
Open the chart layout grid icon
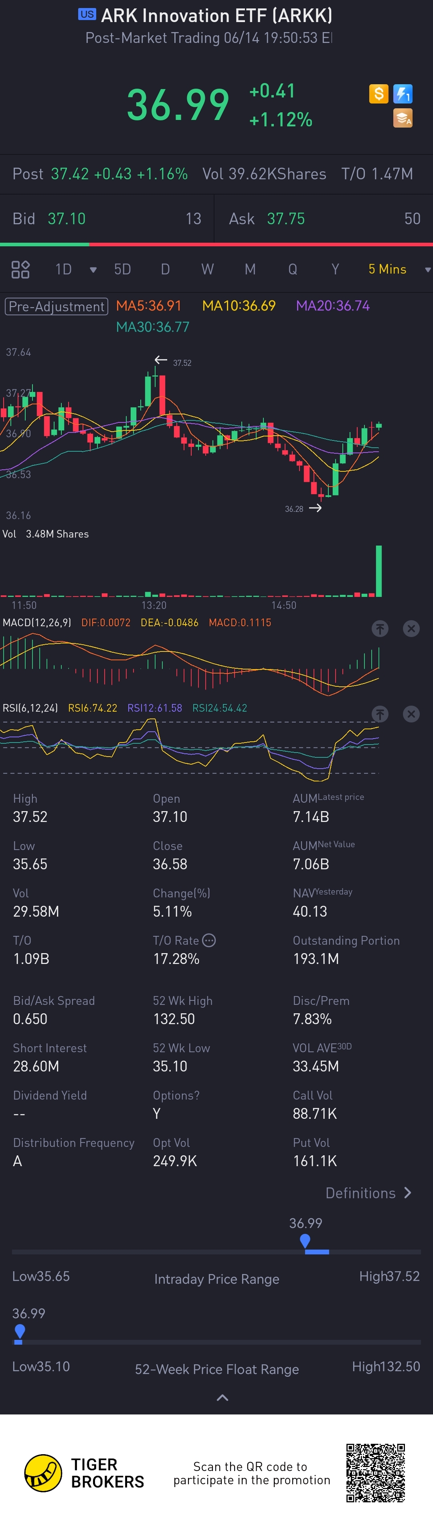pos(20,270)
